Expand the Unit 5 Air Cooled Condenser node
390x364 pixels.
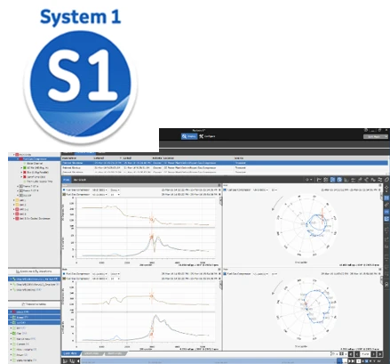click(x=14, y=218)
